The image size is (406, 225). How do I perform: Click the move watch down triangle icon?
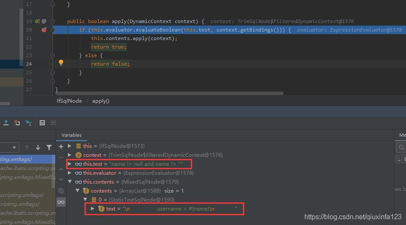tap(61, 179)
